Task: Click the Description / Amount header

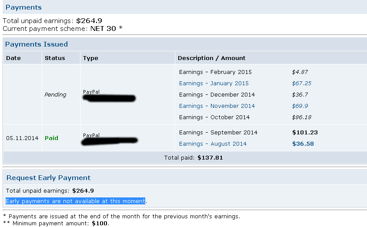Action: click(211, 58)
